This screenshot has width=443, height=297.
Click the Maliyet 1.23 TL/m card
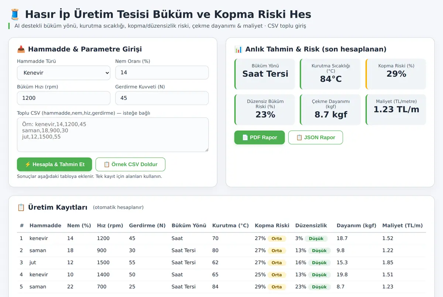pos(396,110)
